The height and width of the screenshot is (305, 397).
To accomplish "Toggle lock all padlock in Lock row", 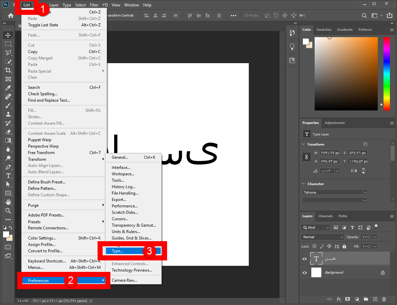I will point(344,246).
